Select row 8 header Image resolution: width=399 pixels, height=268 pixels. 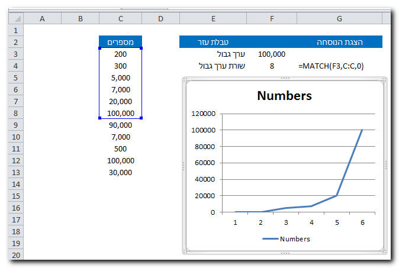pyautogui.click(x=15, y=113)
